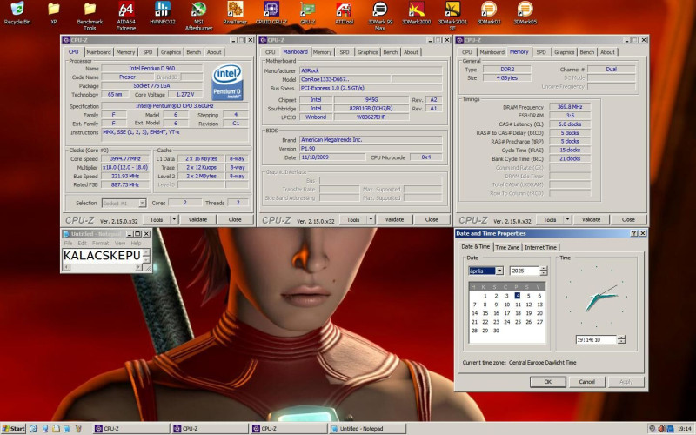Adjust the time spinner beside 19:14:10
Screen dimensions: 696x435
[x=621, y=339]
